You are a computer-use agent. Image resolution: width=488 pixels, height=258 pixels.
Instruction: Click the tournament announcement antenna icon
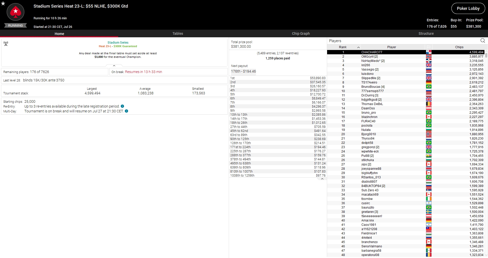[x=6, y=44]
